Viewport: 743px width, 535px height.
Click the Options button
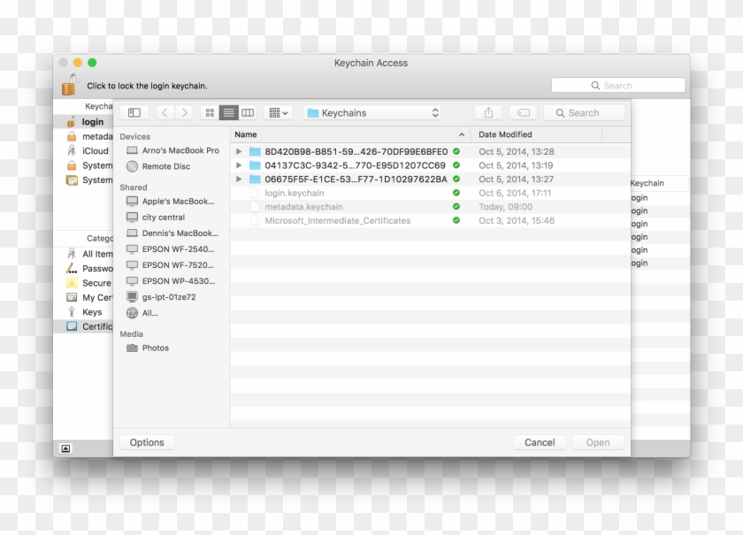click(x=147, y=442)
